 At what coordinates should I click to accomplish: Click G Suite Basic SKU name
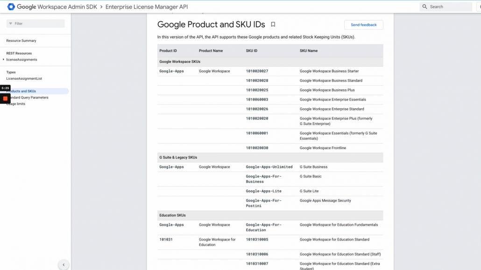311,177
